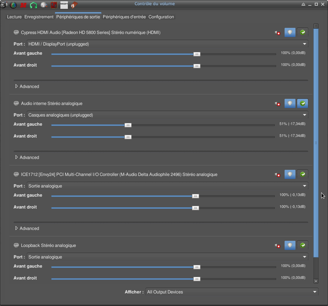Open the Casques analogiques port dropdown

click(x=167, y=115)
